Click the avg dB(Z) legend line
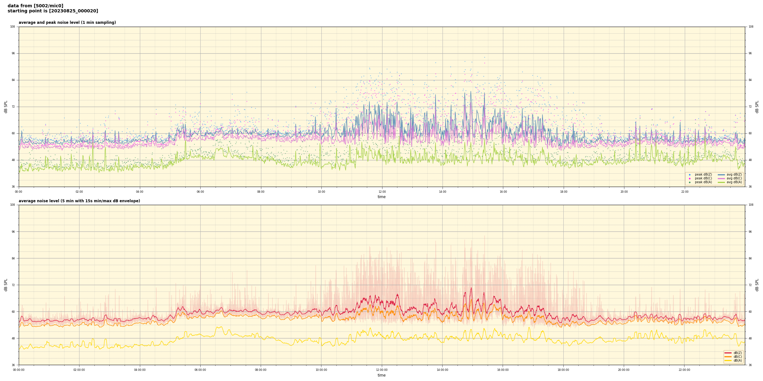 [x=721, y=175]
